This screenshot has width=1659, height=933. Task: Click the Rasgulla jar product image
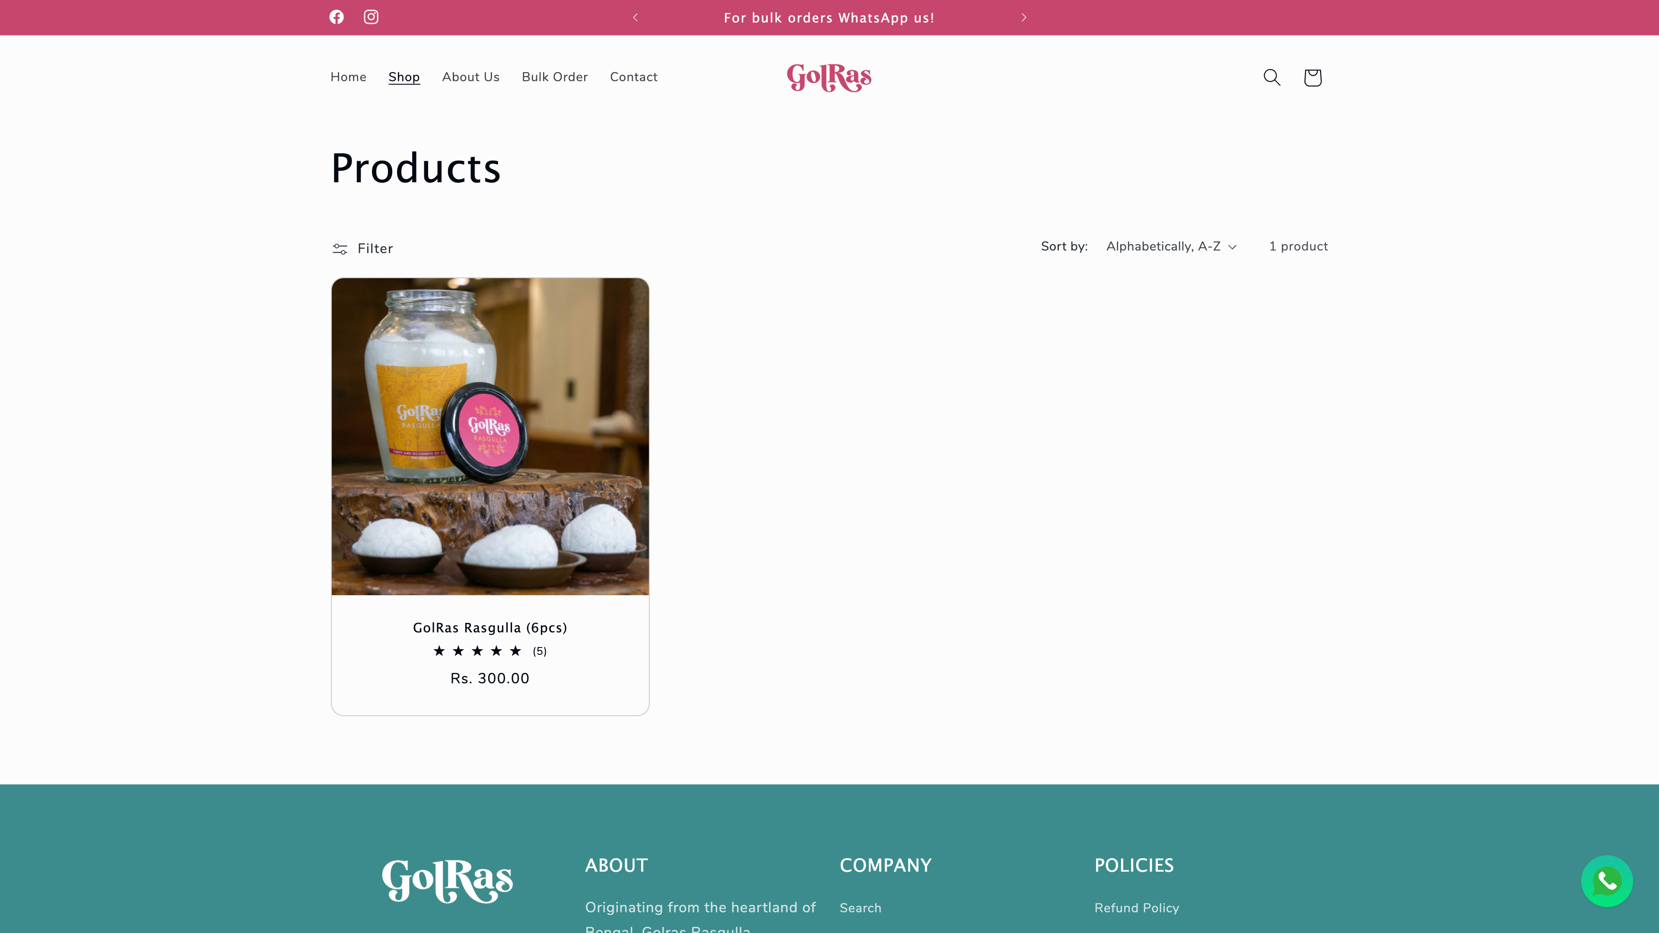click(x=490, y=437)
